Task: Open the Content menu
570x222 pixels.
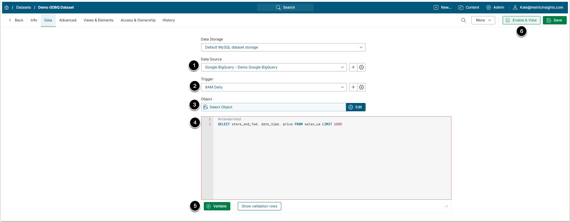Action: (x=469, y=7)
